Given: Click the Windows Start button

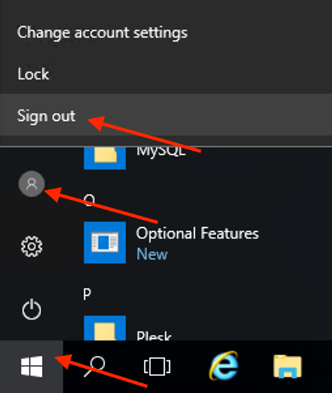Looking at the screenshot, I should [x=31, y=366].
